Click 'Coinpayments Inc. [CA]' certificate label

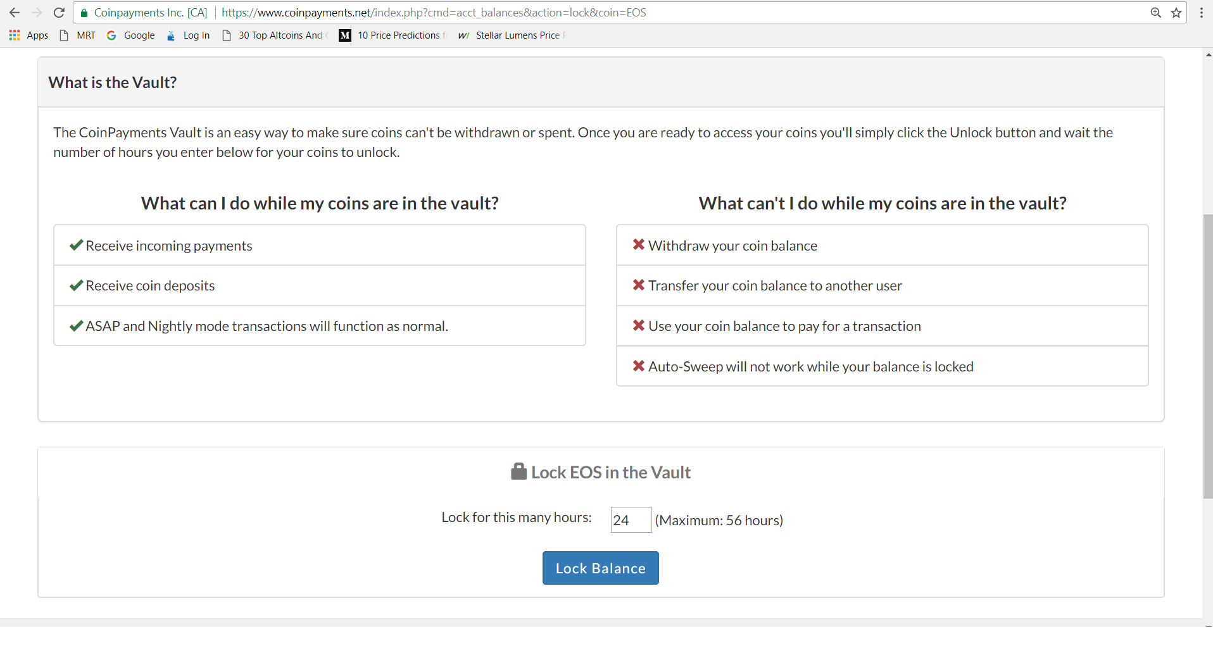click(x=151, y=13)
